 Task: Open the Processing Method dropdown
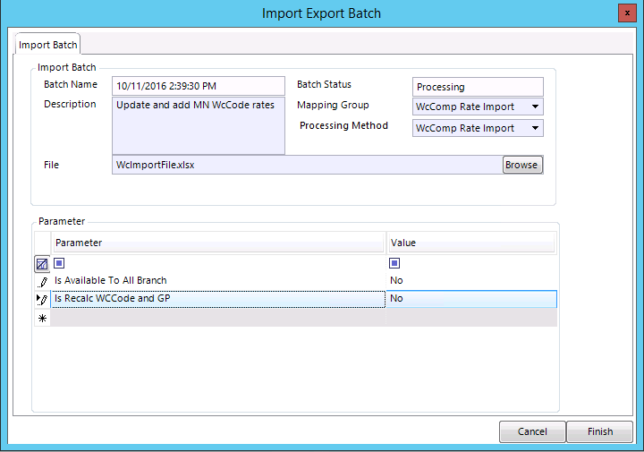tap(535, 128)
